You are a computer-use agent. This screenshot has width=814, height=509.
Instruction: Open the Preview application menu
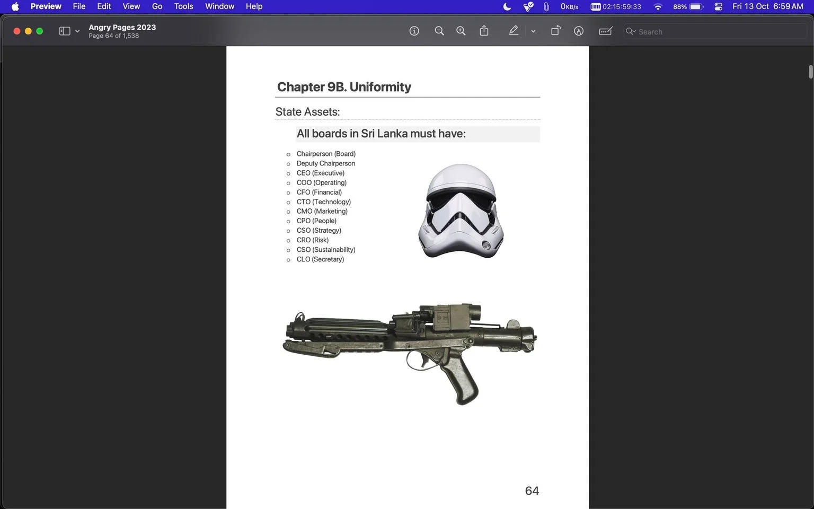(46, 6)
